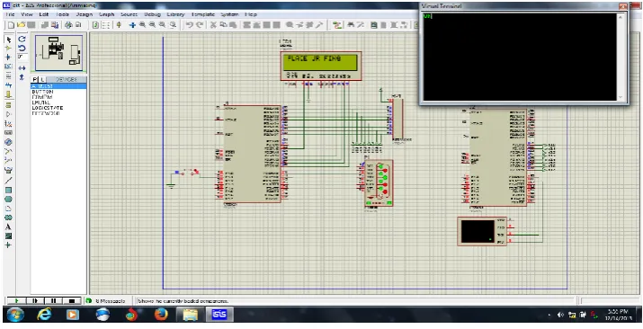Select the Device Pins tool
643x329 pixels.
pyautogui.click(x=8, y=114)
